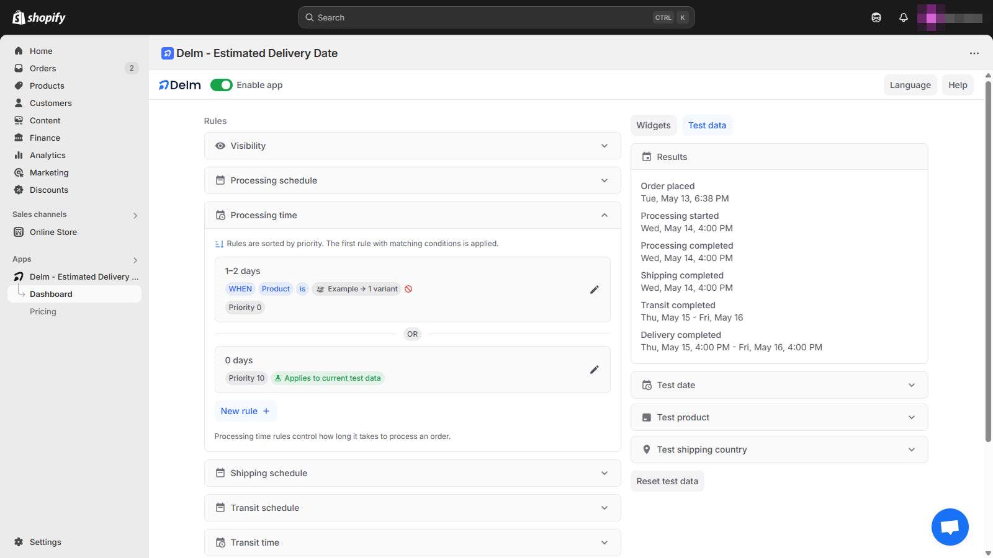Edit the 1–2 days rule with pencil icon
This screenshot has height=558, width=993.
pos(594,290)
